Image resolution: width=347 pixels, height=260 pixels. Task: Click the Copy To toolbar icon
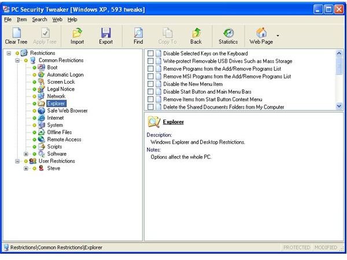click(x=168, y=33)
